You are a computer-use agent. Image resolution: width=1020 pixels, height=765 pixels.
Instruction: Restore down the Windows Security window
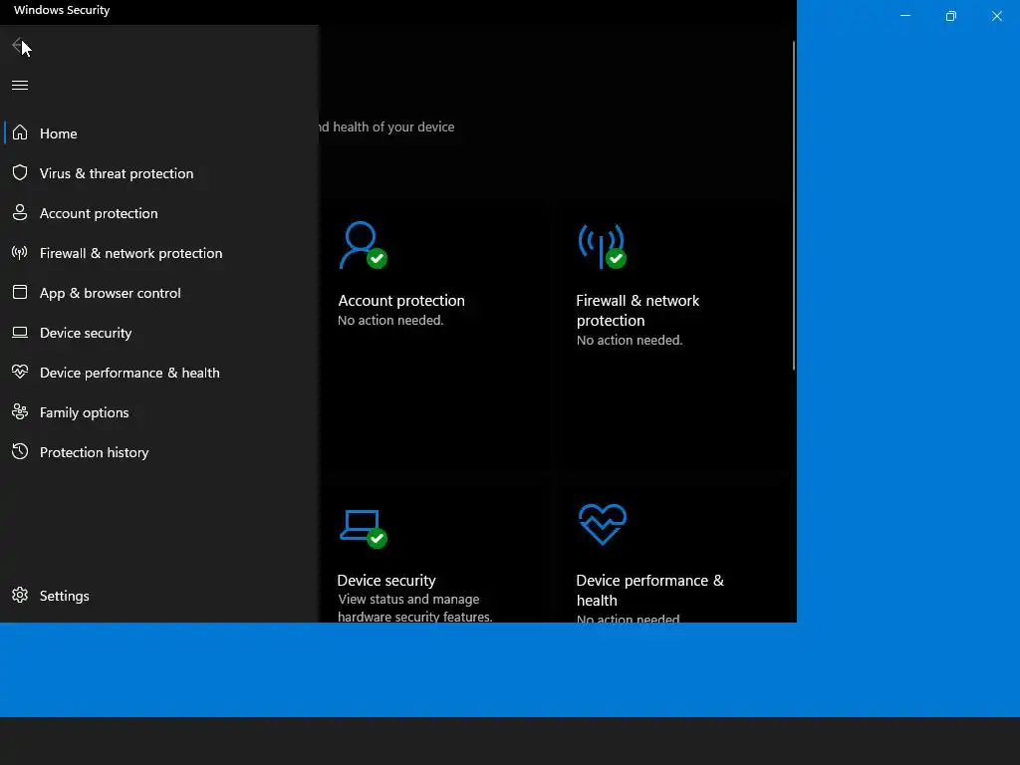pos(951,16)
